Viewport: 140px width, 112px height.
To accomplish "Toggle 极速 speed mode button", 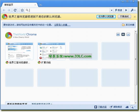I will coord(119,10).
